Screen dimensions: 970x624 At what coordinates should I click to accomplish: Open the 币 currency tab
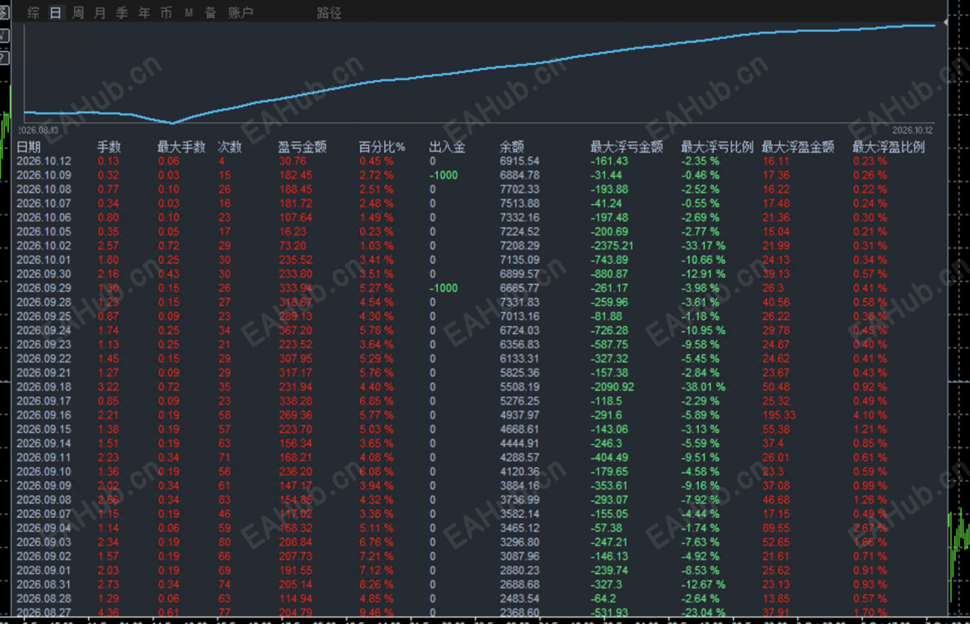click(x=167, y=13)
